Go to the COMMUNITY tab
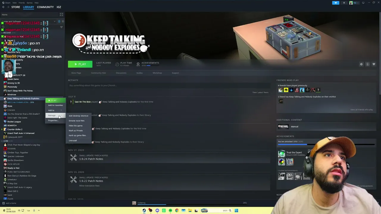This screenshot has height=214, width=381. tap(45, 7)
